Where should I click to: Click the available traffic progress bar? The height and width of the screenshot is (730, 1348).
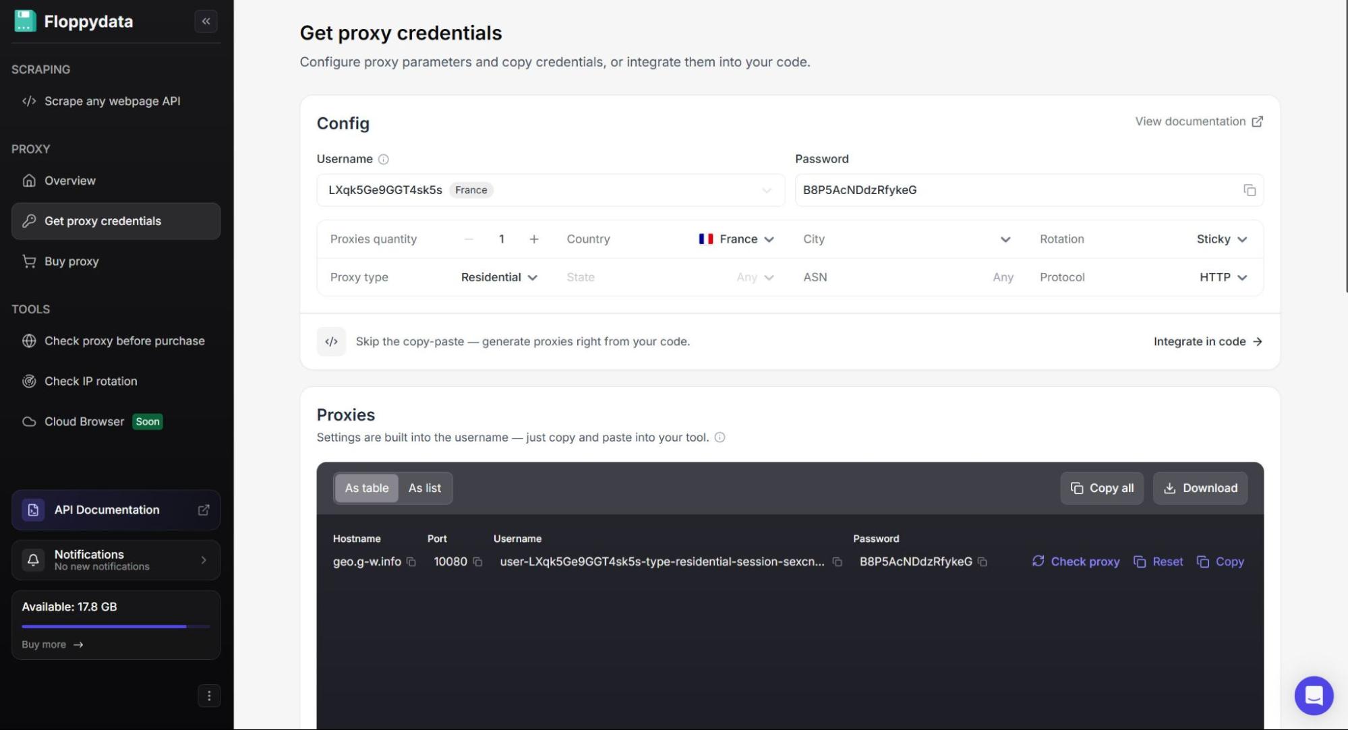(116, 627)
